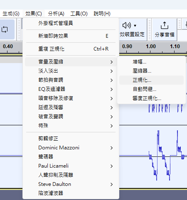Click 重複 正規化 menu item
The height and width of the screenshot is (200, 187).
pos(71,49)
